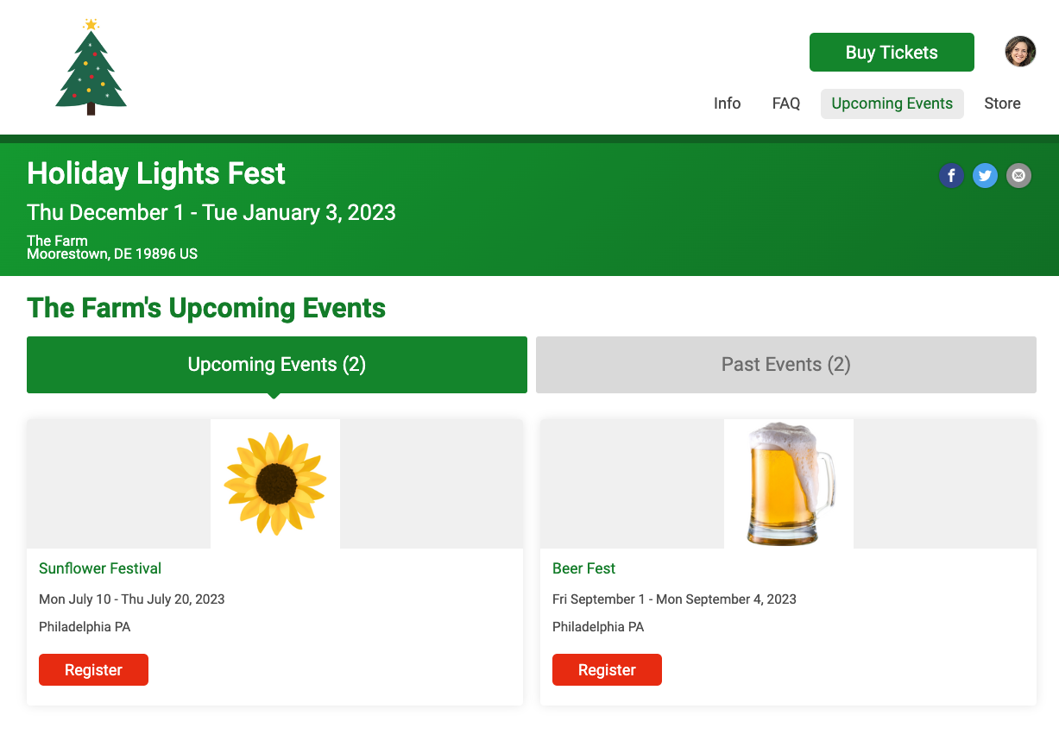Share event on Facebook
Viewport: 1059px width, 734px height.
click(951, 176)
